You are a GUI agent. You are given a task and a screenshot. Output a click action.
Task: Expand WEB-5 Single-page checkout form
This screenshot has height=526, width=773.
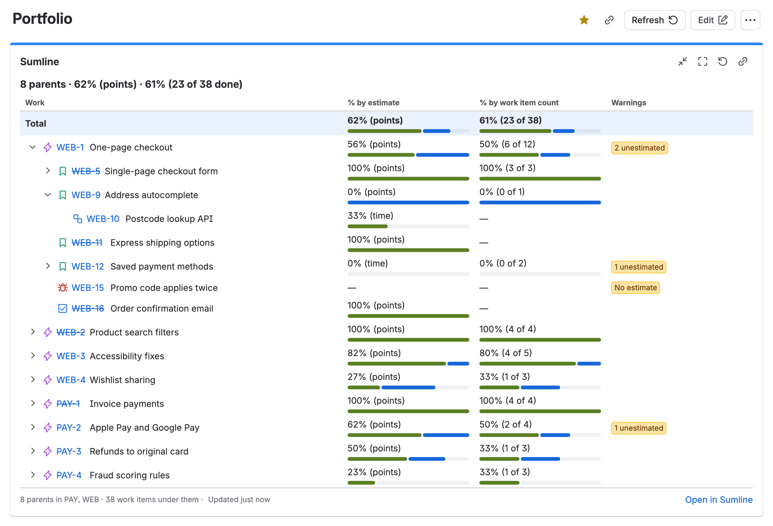(48, 171)
